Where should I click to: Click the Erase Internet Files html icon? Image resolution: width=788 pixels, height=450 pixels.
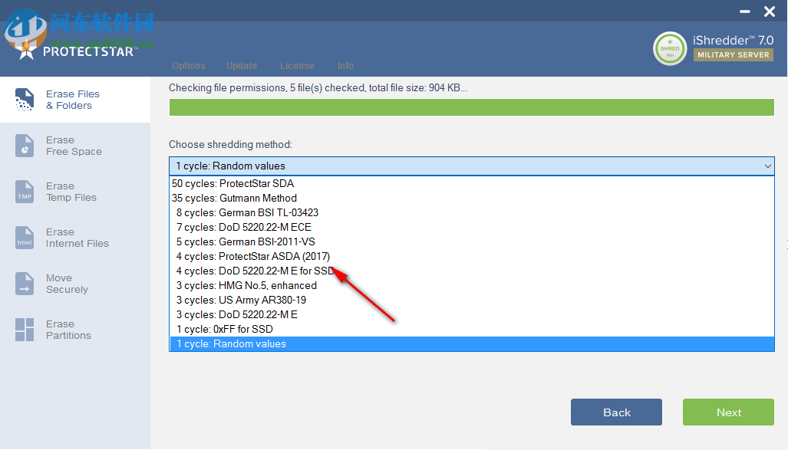coord(24,238)
